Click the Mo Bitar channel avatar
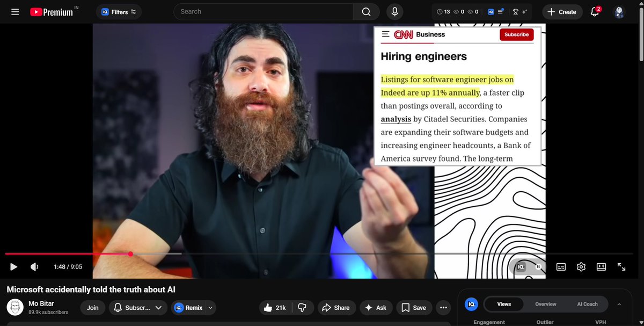Image resolution: width=644 pixels, height=326 pixels. click(x=16, y=308)
